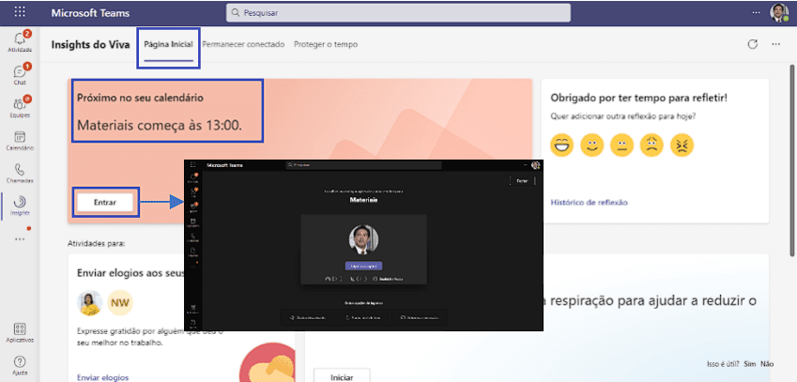
Task: Select the woman's photo avatar in praise card
Action: pos(90,303)
